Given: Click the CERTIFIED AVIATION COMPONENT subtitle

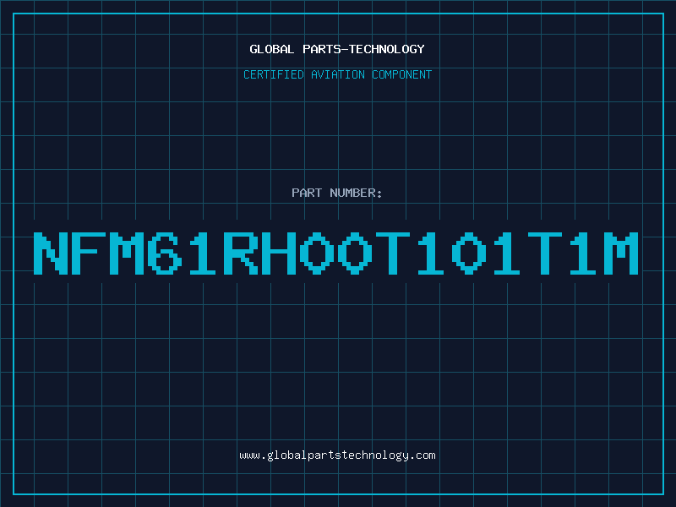Looking at the screenshot, I should (x=337, y=74).
